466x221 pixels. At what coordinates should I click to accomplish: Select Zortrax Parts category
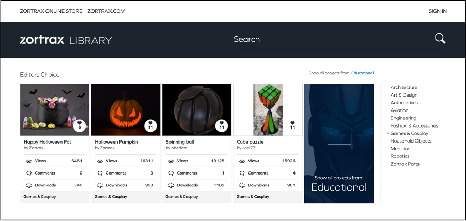point(405,164)
